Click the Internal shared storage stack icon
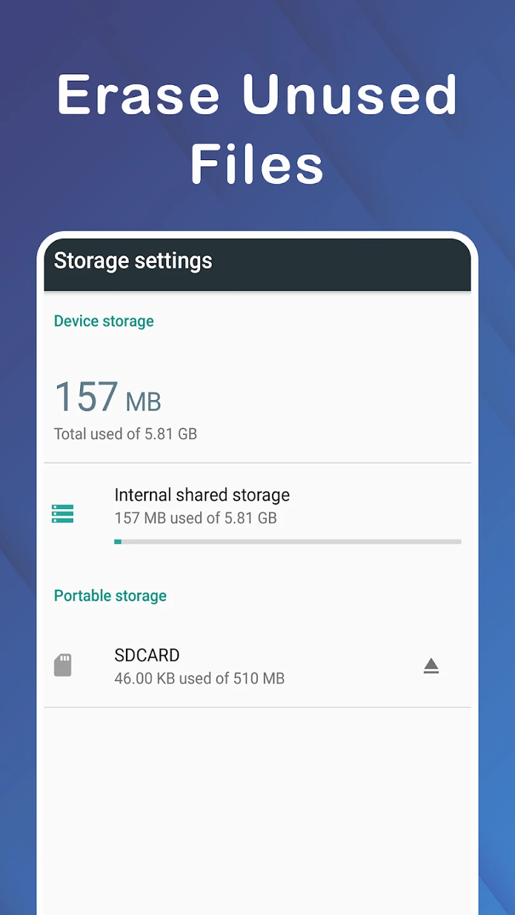The height and width of the screenshot is (915, 515). [62, 513]
